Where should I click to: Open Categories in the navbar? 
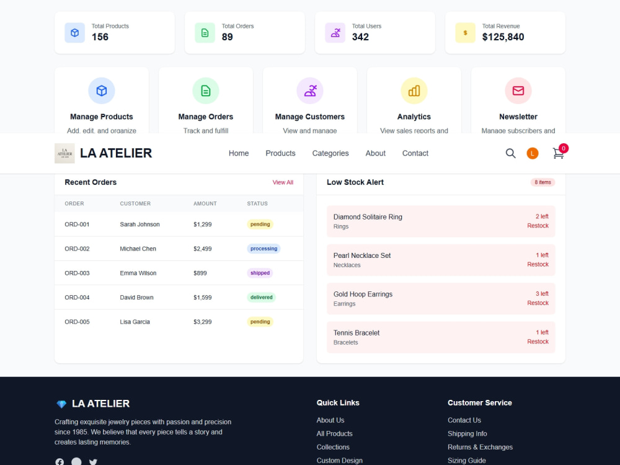click(330, 153)
